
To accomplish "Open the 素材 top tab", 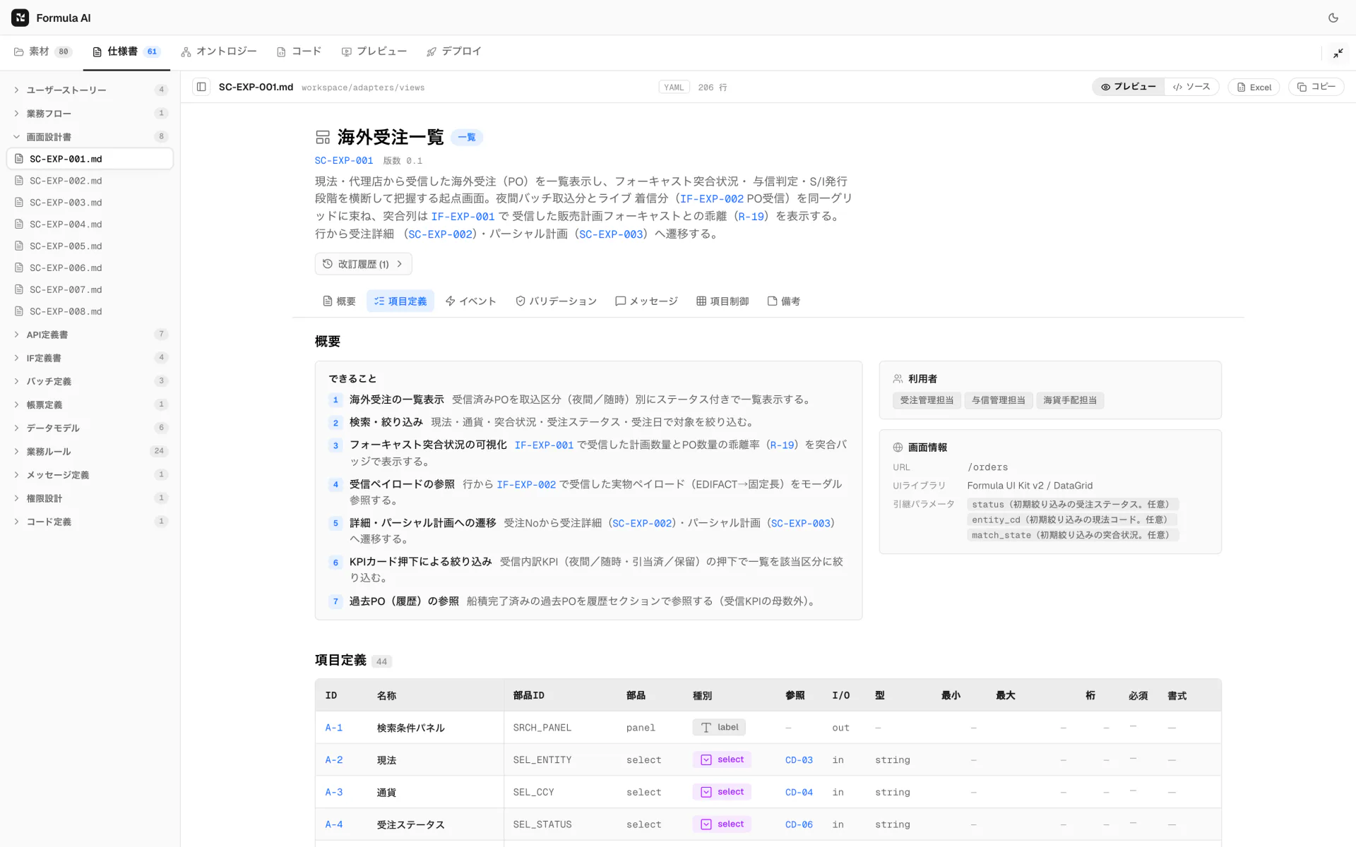I will [x=42, y=52].
